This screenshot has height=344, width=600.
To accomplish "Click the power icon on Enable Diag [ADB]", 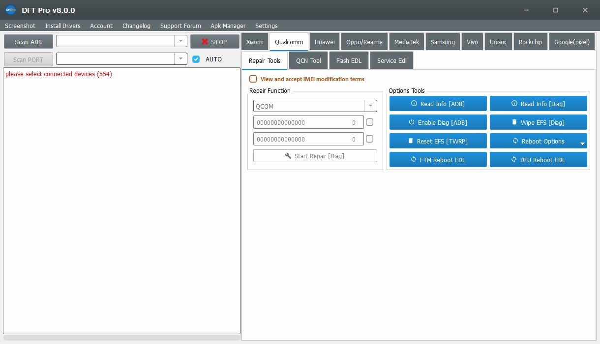I will pos(412,122).
